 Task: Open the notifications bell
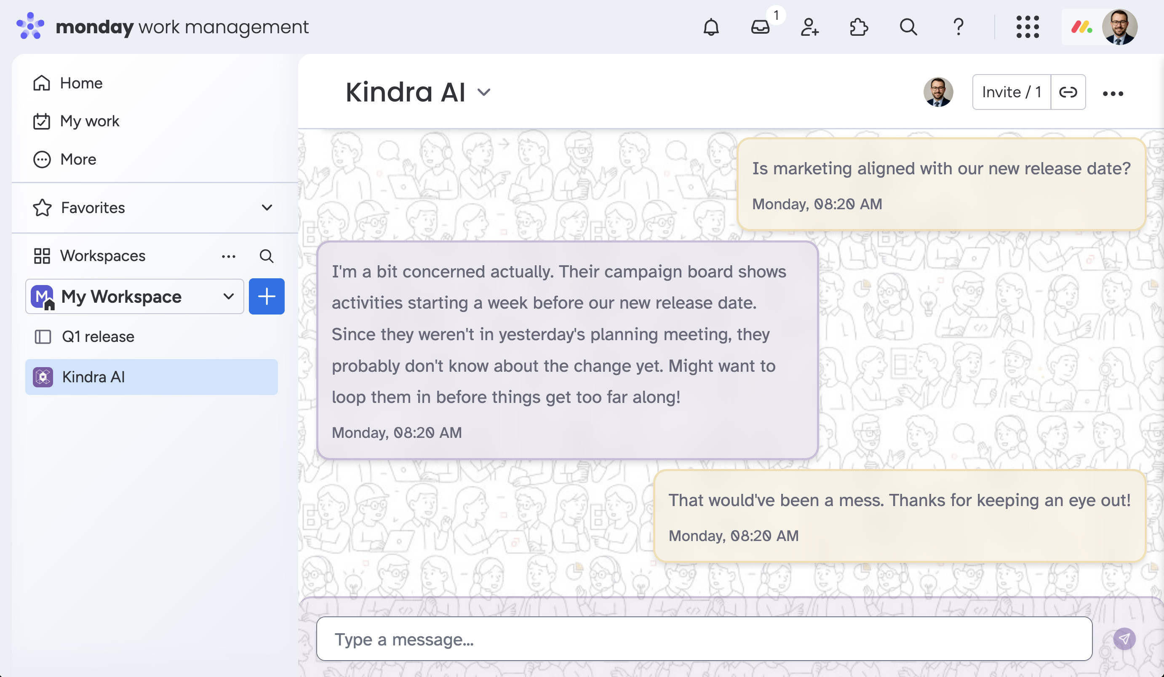711,27
